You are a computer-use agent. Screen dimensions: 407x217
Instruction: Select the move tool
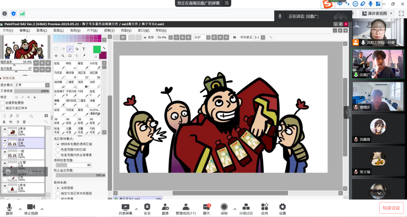coord(56,56)
